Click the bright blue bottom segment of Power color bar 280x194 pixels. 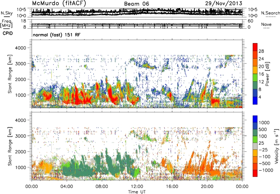pos(255,101)
